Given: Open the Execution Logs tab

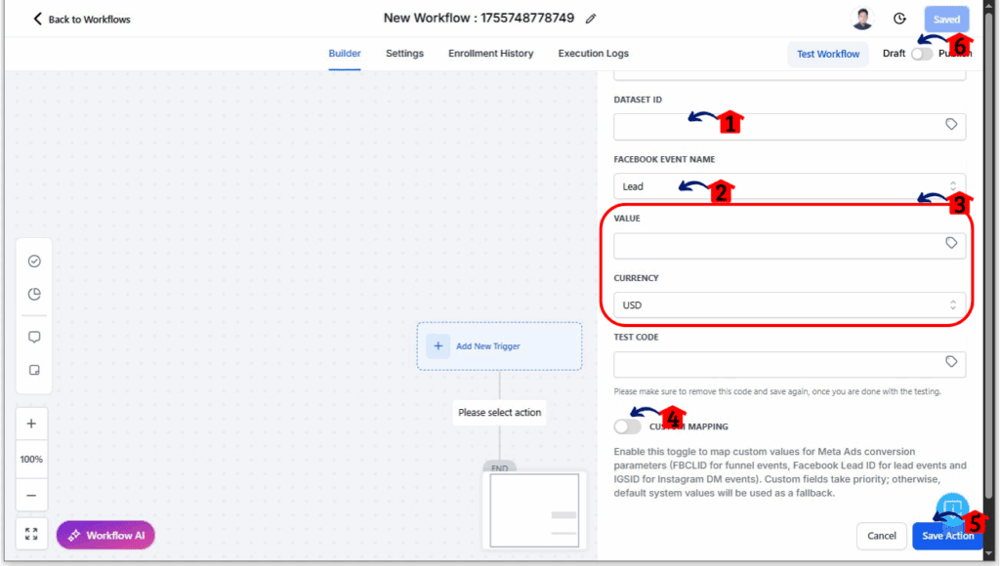Looking at the screenshot, I should (x=593, y=54).
